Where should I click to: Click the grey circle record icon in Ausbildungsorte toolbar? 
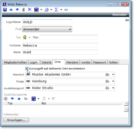pyautogui.click(x=6, y=99)
